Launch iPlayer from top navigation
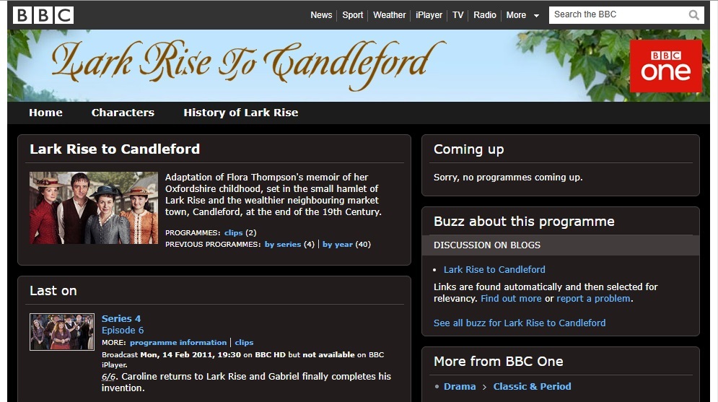The image size is (718, 402). point(429,15)
